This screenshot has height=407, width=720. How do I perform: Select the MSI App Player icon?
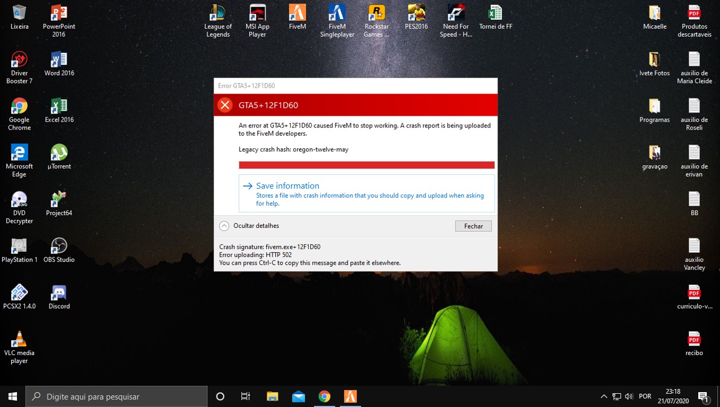257,21
